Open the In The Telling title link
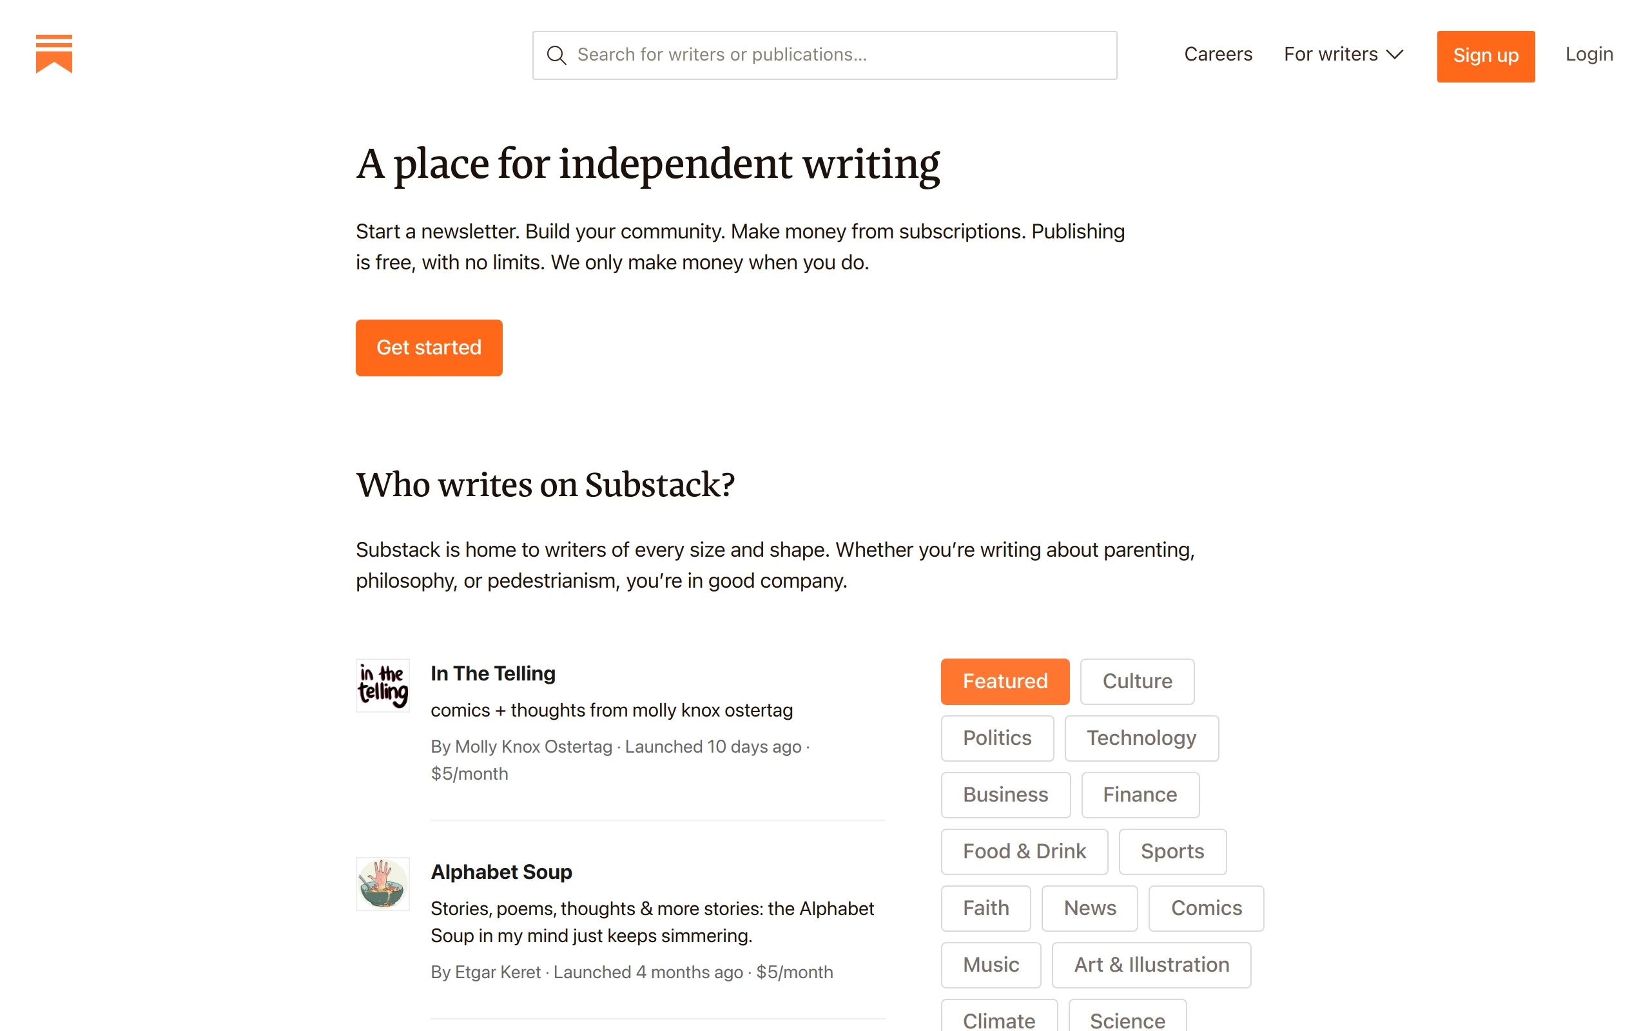Screen dimensions: 1650x1031 point(493,674)
